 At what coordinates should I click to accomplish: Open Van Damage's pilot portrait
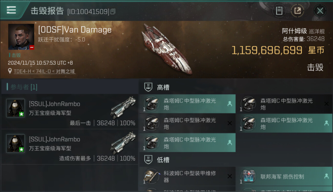tap(21, 37)
